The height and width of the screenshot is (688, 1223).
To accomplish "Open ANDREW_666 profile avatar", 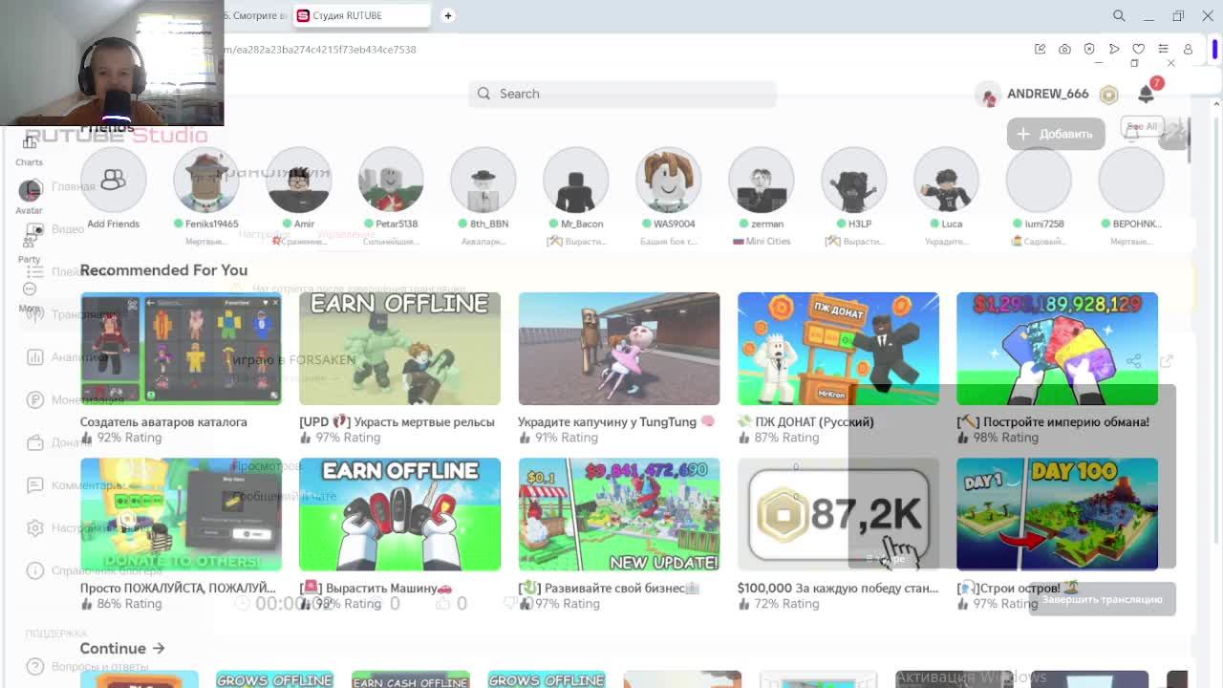I will (x=987, y=95).
